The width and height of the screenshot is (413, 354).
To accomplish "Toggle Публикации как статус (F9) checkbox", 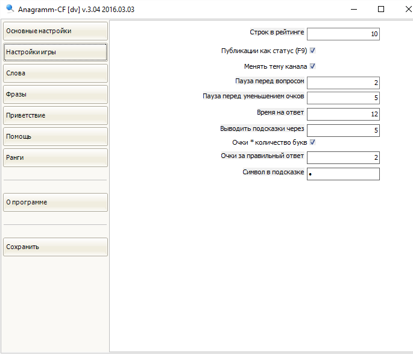I will tap(313, 51).
